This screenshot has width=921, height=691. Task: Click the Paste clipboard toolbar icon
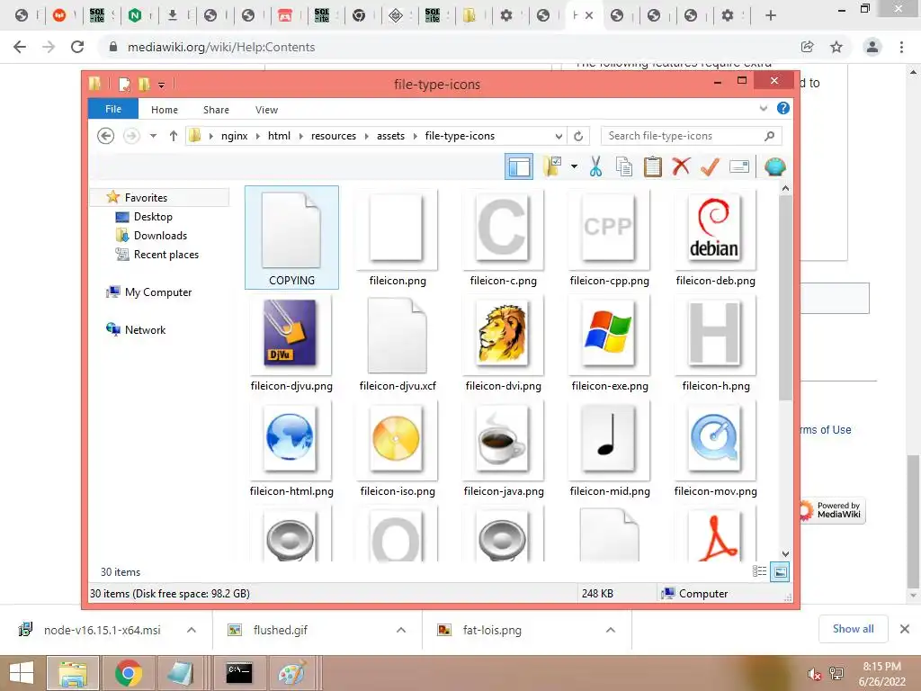click(653, 166)
